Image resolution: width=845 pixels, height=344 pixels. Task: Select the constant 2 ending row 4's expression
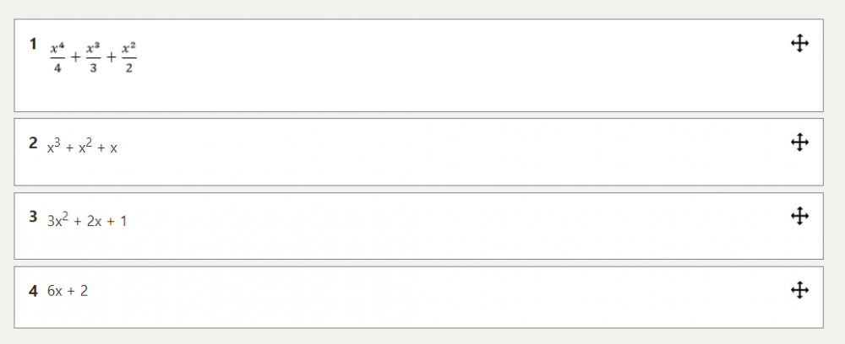84,292
